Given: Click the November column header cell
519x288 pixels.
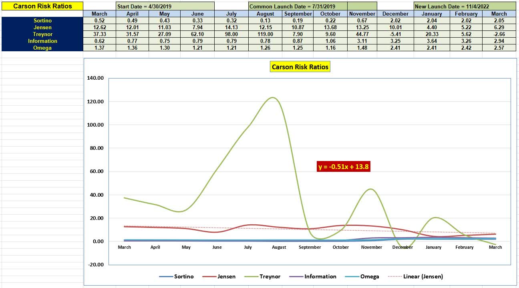Looking at the screenshot, I should [x=361, y=13].
